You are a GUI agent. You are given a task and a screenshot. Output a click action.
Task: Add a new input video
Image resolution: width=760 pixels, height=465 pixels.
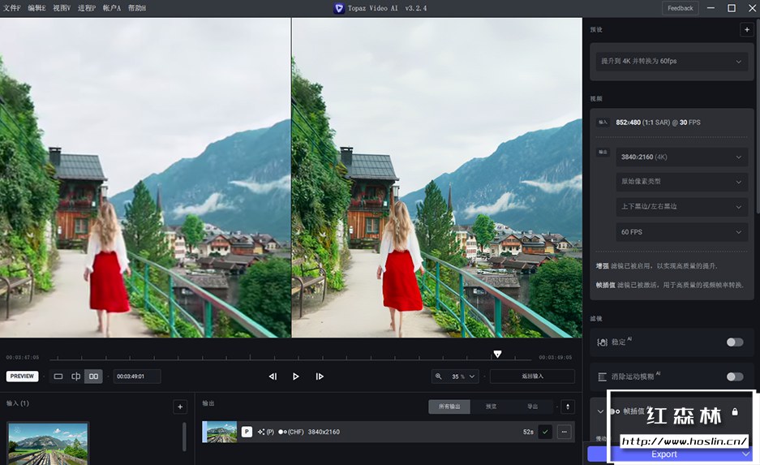(180, 407)
